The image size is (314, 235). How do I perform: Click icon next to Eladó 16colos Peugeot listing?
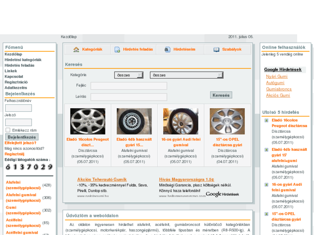(266, 120)
